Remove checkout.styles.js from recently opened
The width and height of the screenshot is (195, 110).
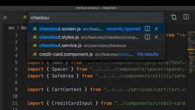tap(156, 37)
